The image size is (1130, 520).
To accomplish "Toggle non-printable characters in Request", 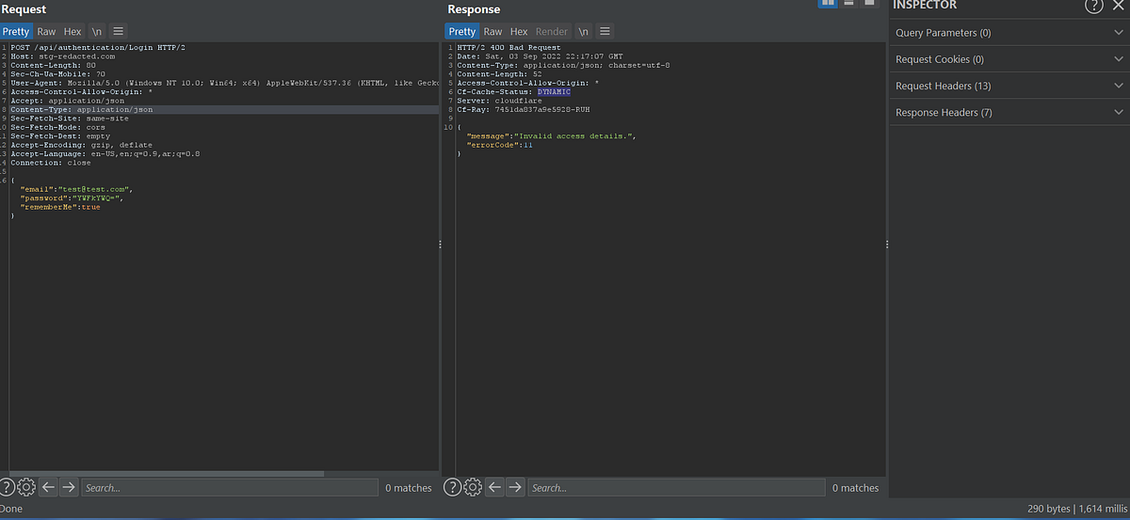I will pos(96,31).
